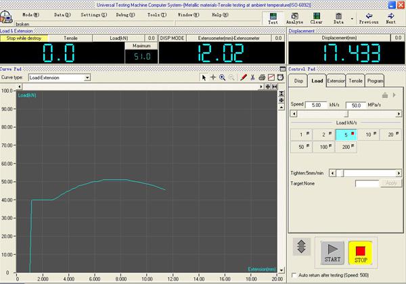Viewport: 406px width, 284px height.
Task: Select the arrow pointer tool in curve toolbar
Action: click(205, 78)
